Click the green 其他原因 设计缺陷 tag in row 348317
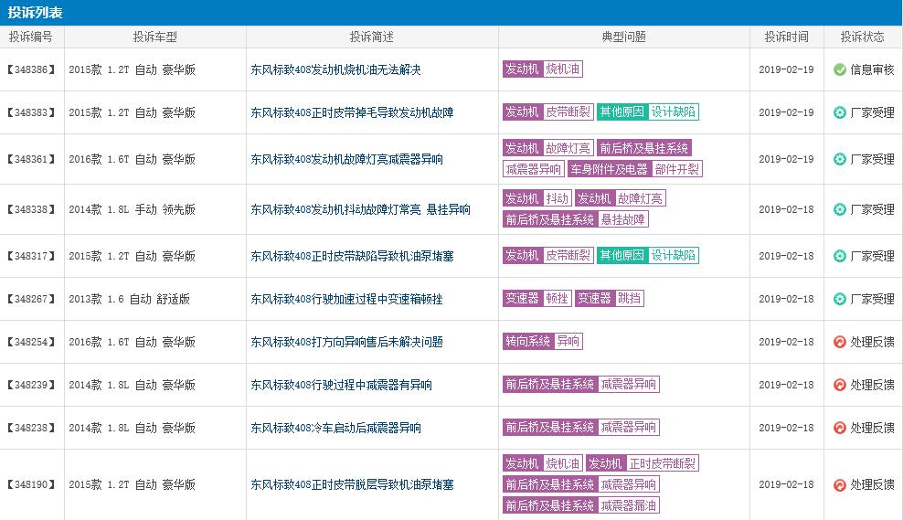The height and width of the screenshot is (520, 903). [648, 255]
